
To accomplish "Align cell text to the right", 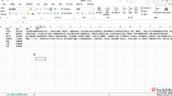I will (x=51, y=13).
